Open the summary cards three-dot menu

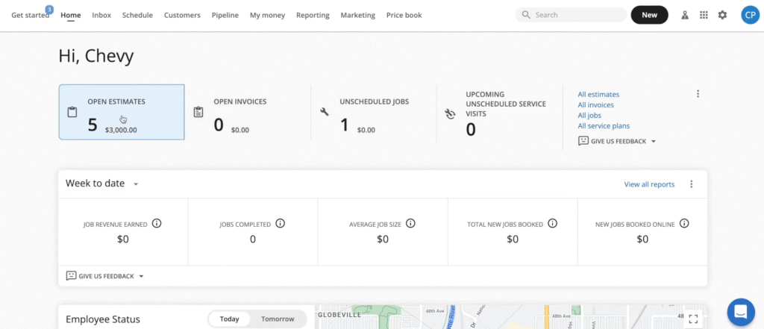click(698, 93)
